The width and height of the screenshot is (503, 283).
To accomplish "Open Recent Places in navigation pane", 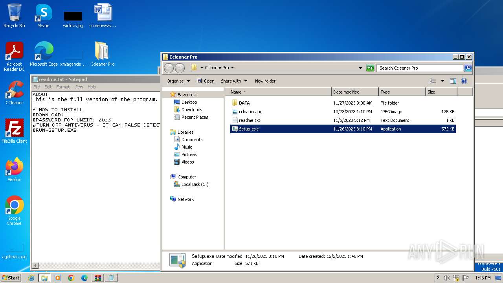I will [x=195, y=117].
